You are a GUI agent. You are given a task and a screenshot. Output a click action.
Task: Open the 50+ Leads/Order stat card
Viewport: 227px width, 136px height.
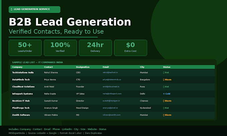(25, 48)
